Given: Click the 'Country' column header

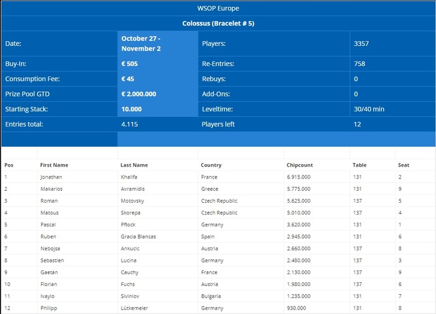Looking at the screenshot, I should pos(211,165).
